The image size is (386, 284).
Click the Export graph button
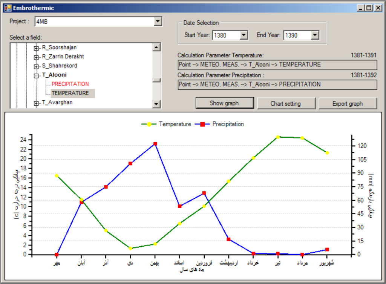point(348,103)
